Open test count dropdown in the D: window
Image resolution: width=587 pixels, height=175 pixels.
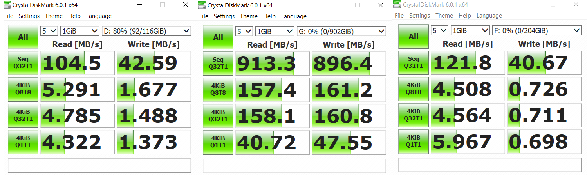point(49,31)
